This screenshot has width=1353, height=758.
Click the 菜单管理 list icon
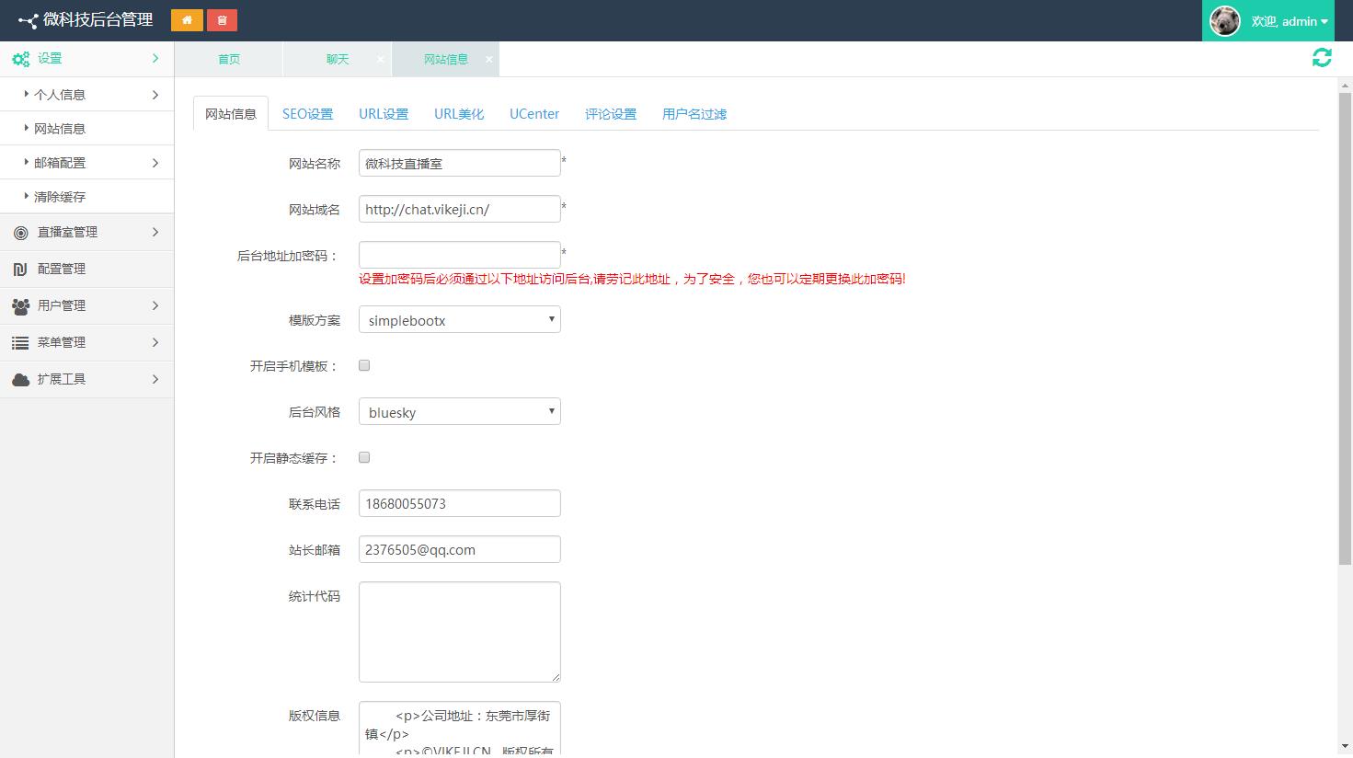(20, 343)
